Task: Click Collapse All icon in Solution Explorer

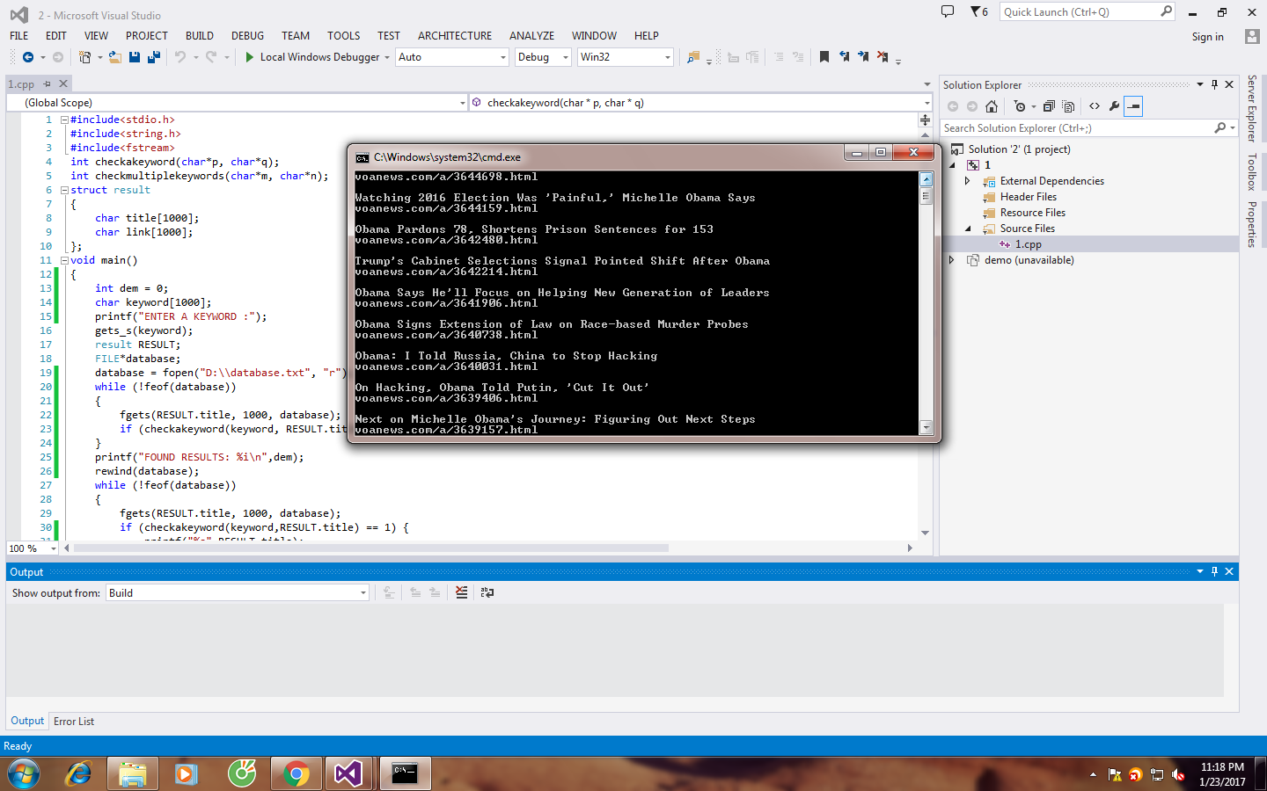Action: (x=1049, y=106)
